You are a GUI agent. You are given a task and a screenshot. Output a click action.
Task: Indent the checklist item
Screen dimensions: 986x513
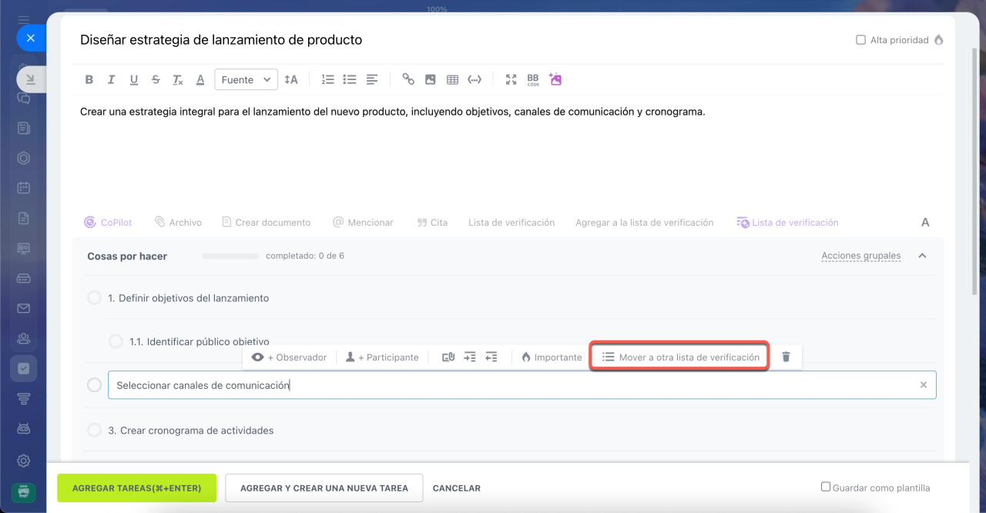pyautogui.click(x=470, y=357)
